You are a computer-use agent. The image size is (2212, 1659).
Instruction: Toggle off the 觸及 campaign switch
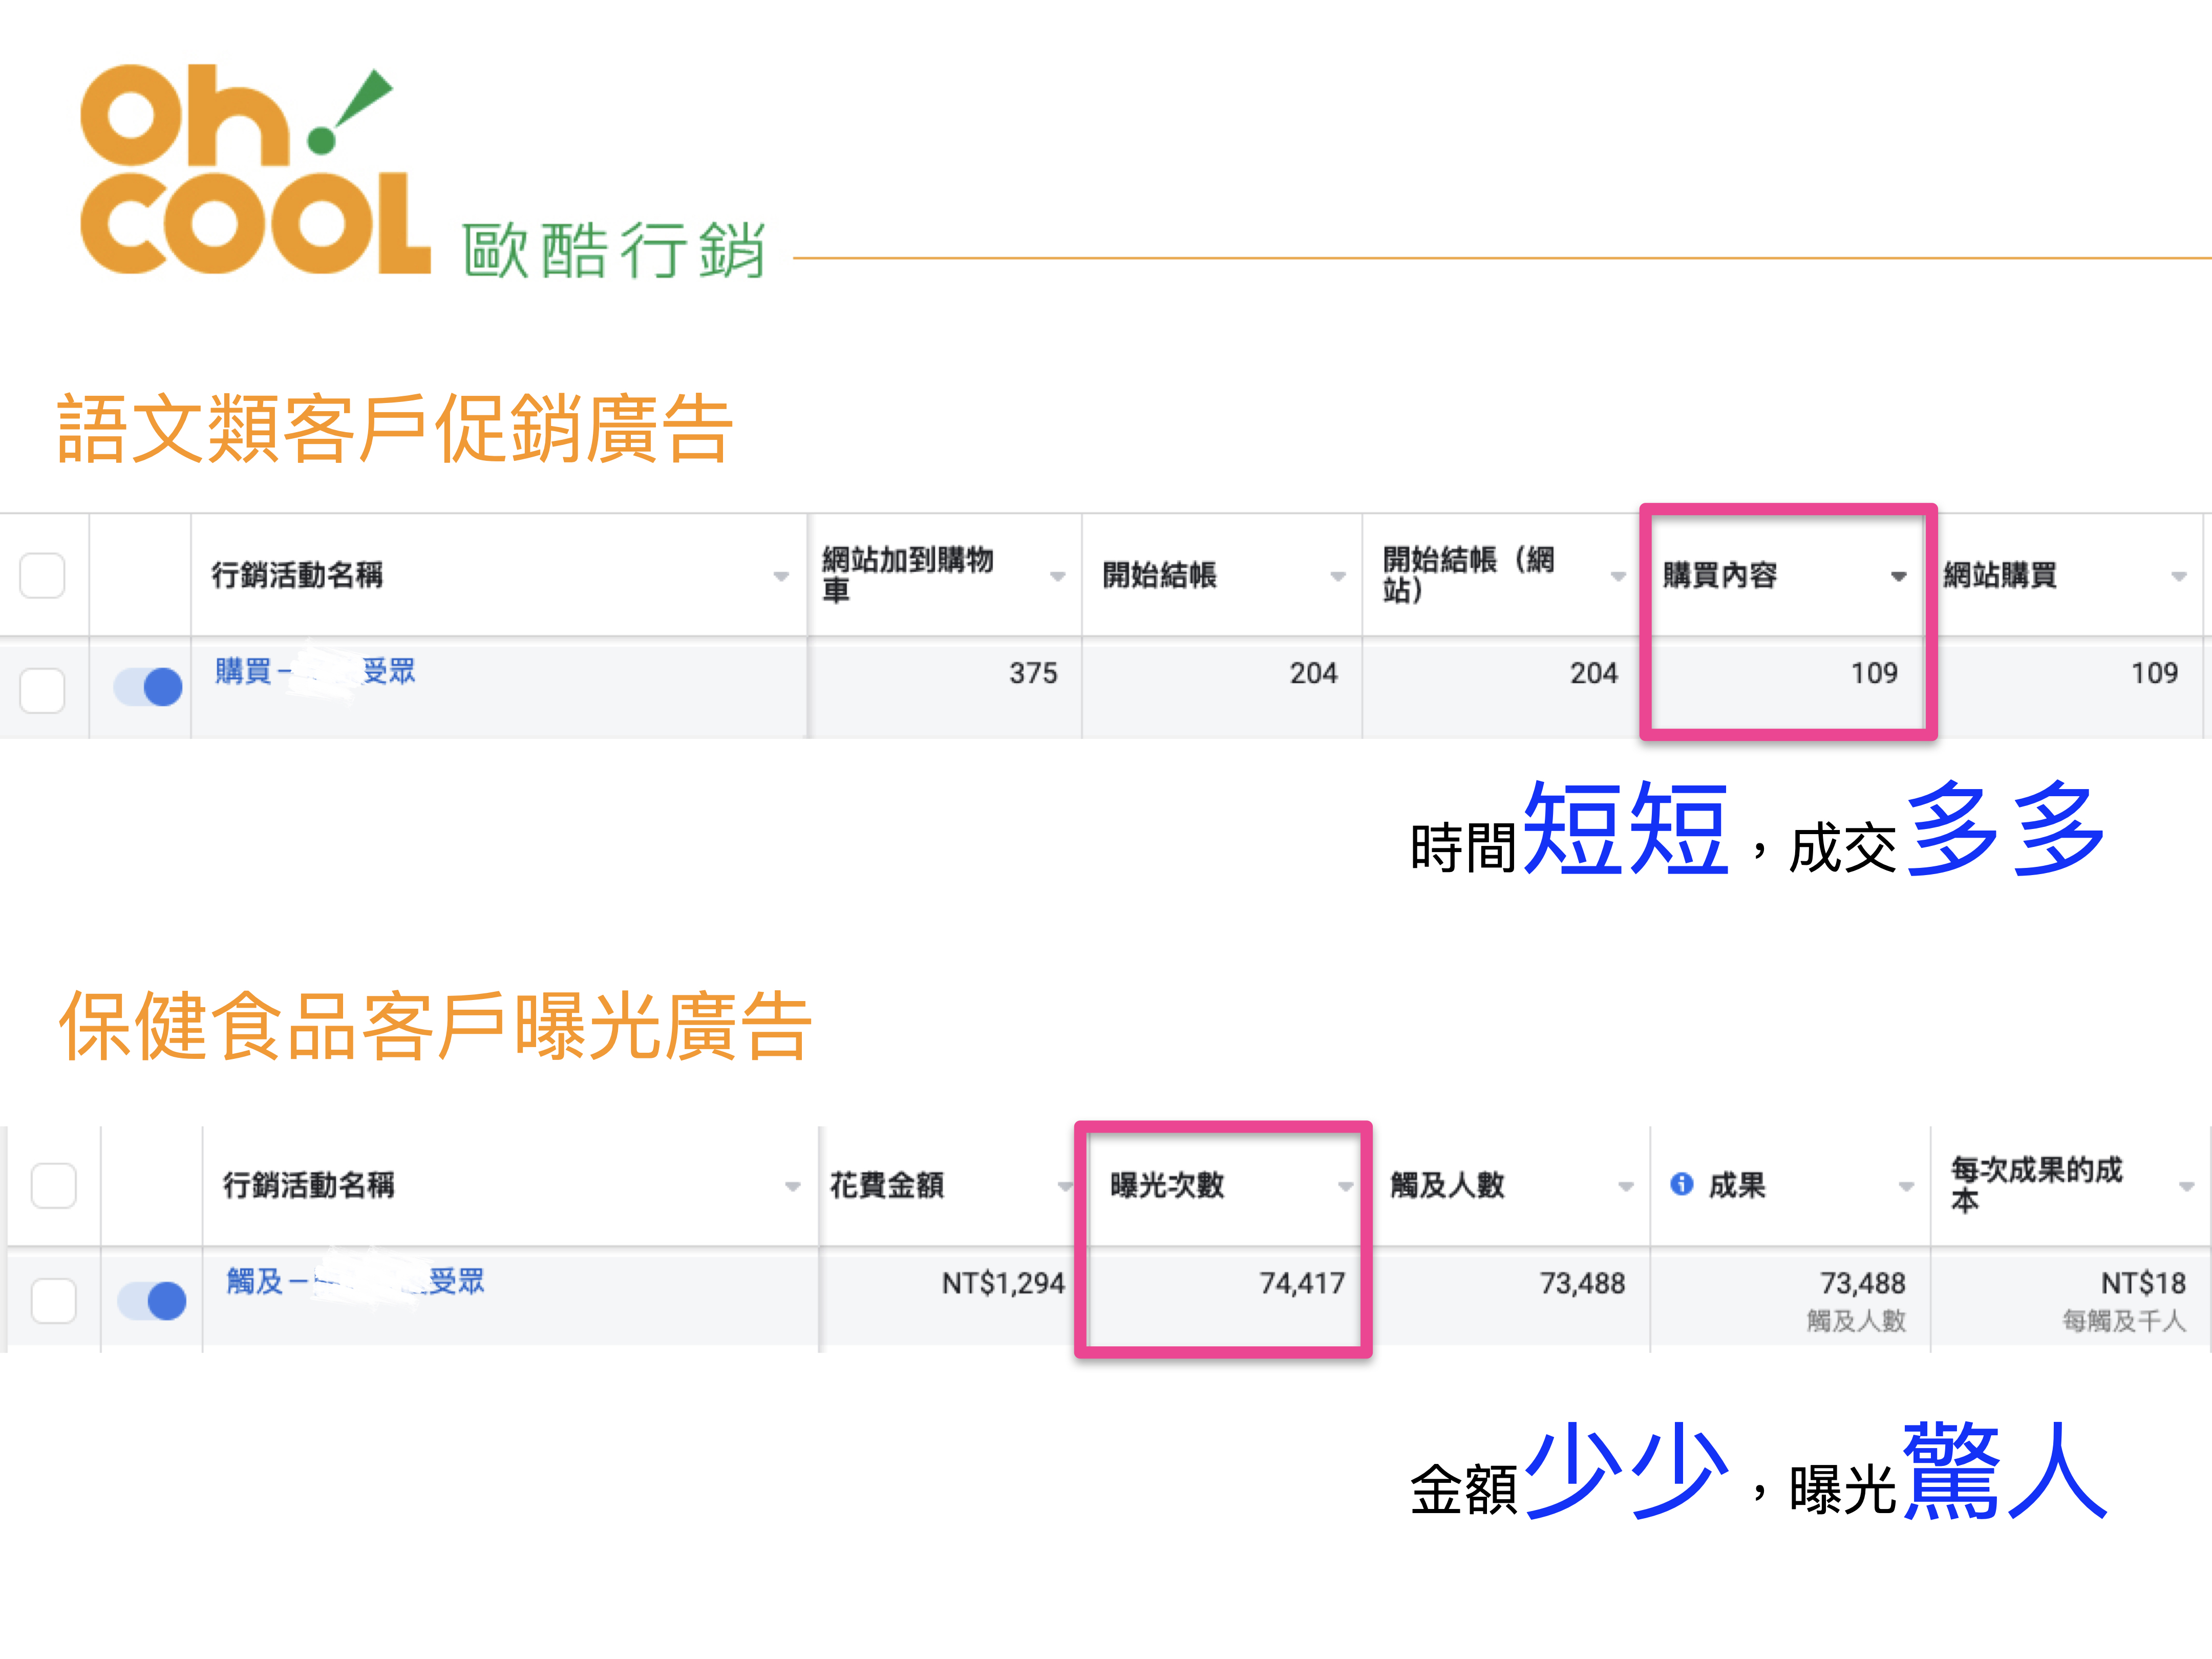[x=152, y=1301]
